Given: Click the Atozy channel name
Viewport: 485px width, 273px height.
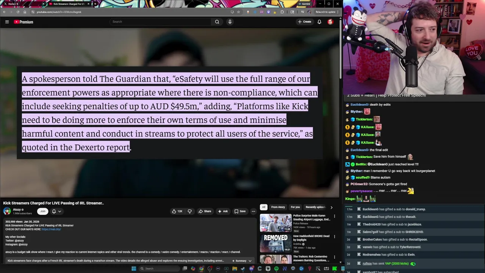Looking at the screenshot, I should pyautogui.click(x=17, y=210).
